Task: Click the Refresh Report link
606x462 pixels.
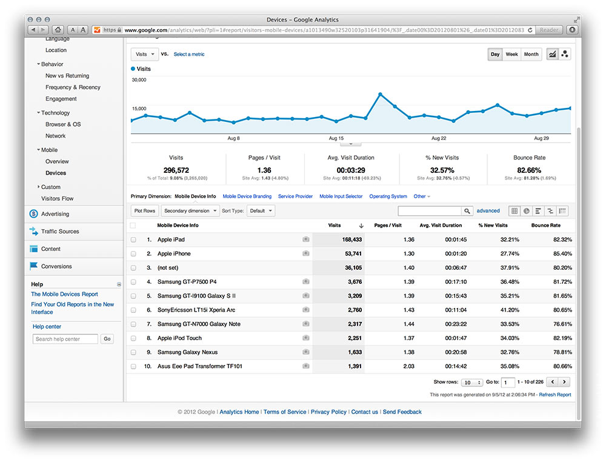Action: point(555,395)
